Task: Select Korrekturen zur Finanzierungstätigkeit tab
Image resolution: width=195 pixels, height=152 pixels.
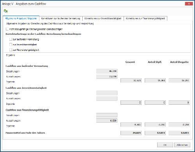Action: click(x=145, y=18)
